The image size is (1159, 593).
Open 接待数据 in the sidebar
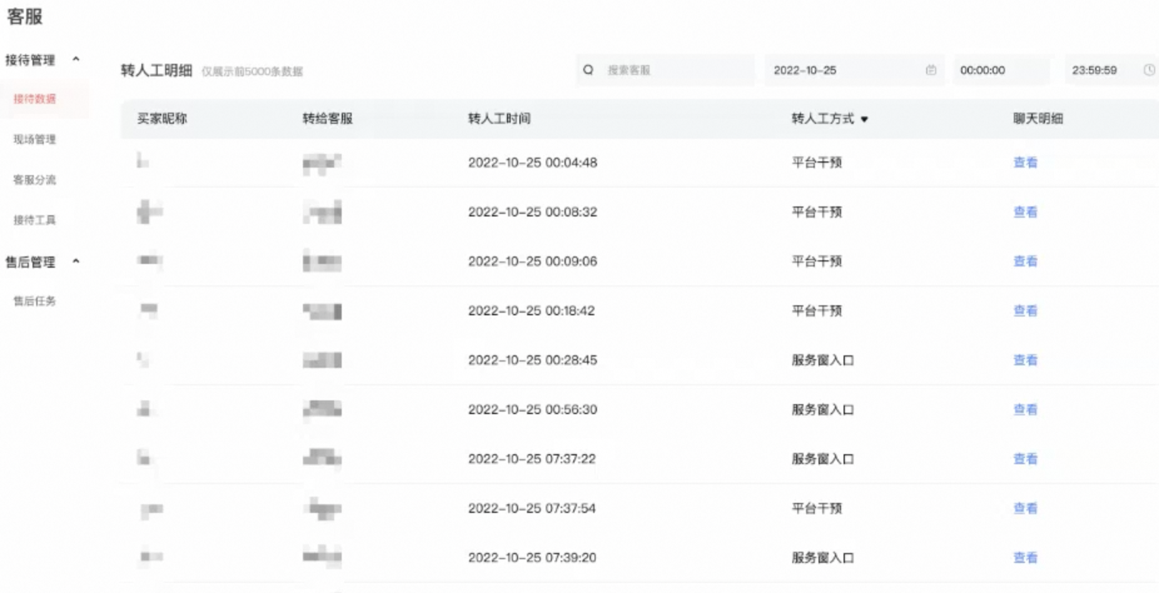[x=34, y=99]
